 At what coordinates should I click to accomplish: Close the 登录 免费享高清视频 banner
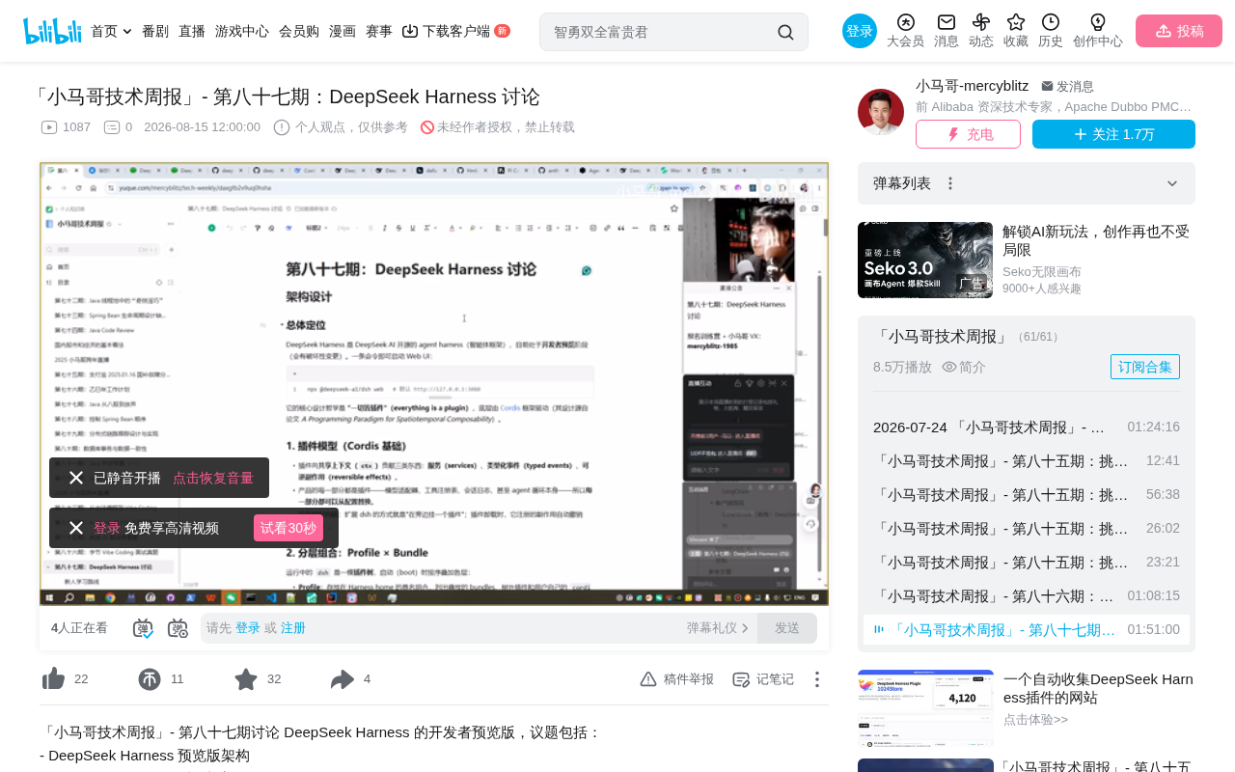tap(76, 528)
